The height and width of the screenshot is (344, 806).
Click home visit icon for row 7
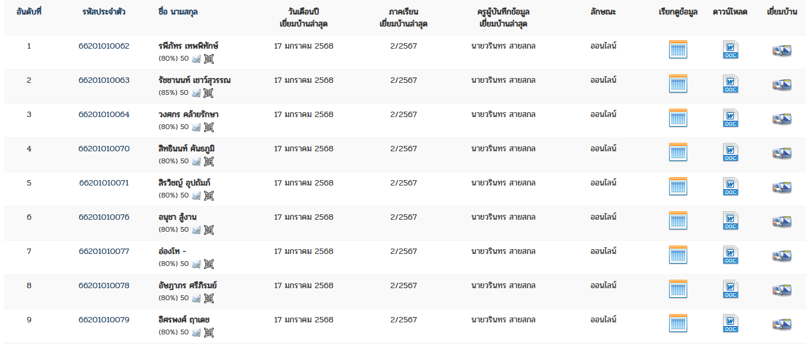[781, 256]
